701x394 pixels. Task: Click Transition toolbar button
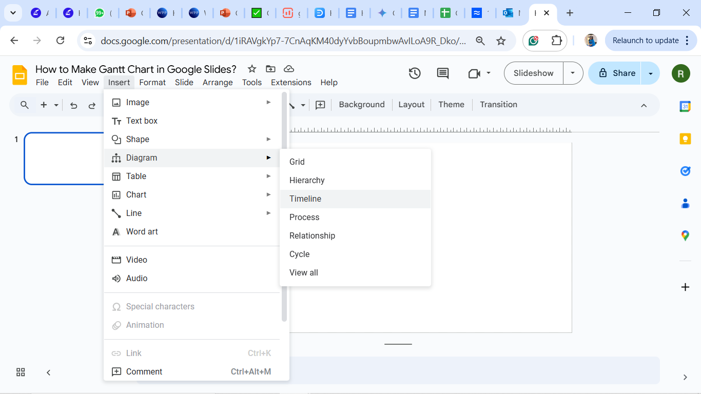[498, 105]
